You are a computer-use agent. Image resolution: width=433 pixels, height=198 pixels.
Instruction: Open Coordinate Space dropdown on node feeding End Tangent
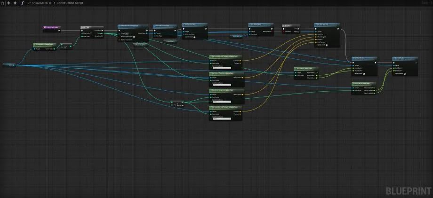click(x=222, y=102)
